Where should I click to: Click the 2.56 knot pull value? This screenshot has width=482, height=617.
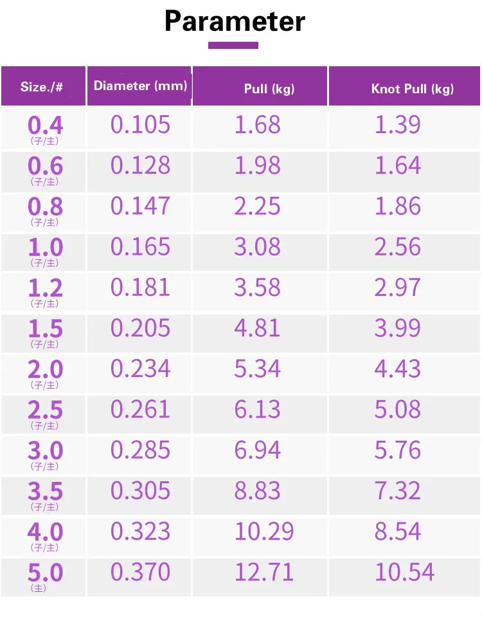pos(398,246)
